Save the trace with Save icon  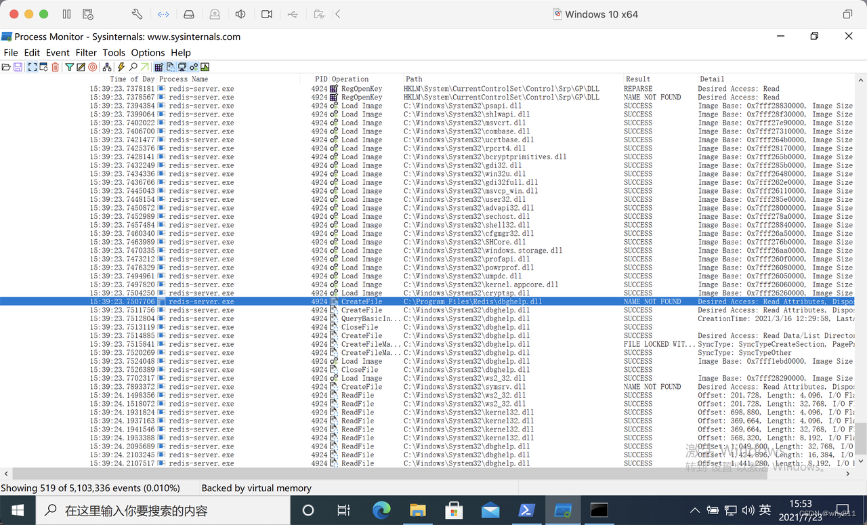click(18, 67)
